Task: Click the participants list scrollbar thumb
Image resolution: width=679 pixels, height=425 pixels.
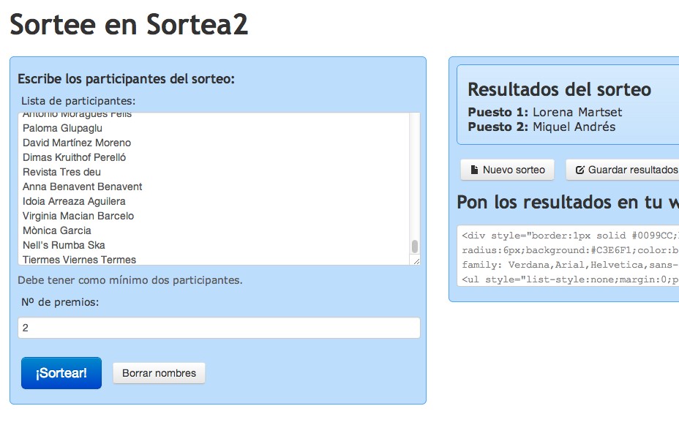Action: [414, 247]
